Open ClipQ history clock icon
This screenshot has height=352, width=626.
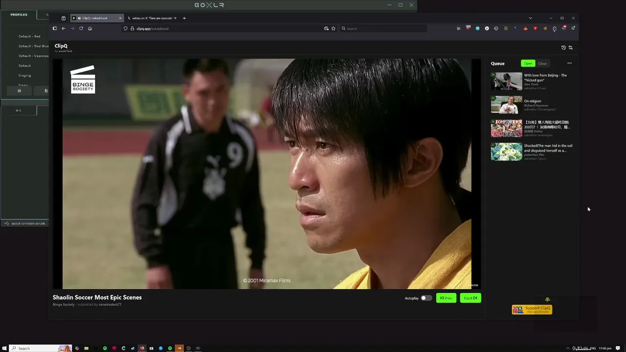click(563, 47)
